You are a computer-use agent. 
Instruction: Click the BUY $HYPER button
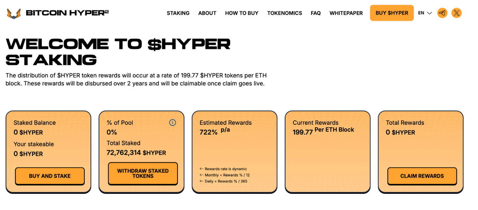pyautogui.click(x=392, y=13)
